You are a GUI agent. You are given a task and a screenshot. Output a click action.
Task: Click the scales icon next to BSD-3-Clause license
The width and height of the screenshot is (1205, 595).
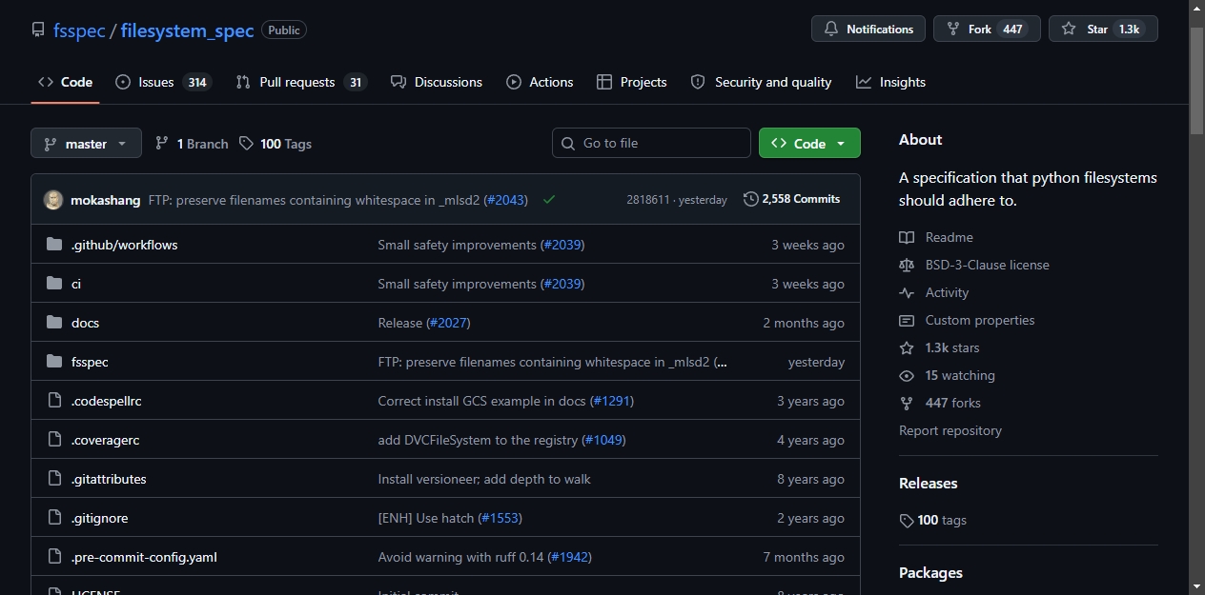(907, 265)
